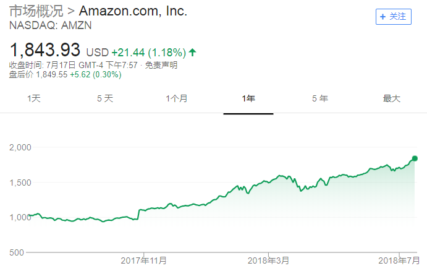Click the 2017年11月 axis label
The width and height of the screenshot is (427, 271).
[143, 260]
